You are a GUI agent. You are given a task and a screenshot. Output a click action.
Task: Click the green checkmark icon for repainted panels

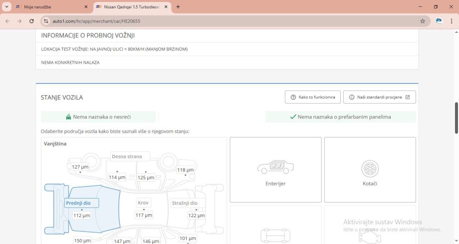click(x=293, y=117)
